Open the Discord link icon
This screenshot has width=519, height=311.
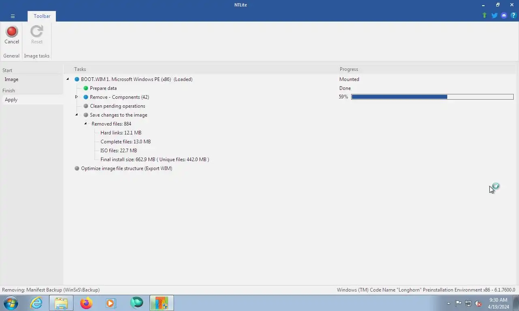coord(504,15)
